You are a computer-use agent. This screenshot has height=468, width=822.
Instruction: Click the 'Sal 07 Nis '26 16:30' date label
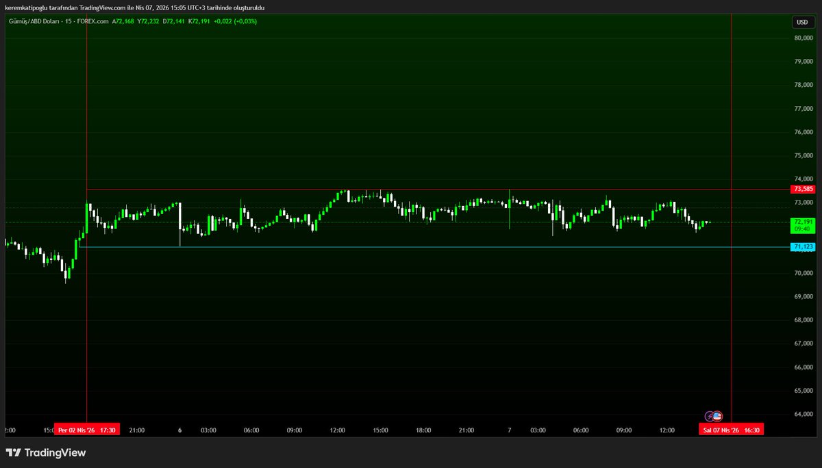tap(731, 430)
